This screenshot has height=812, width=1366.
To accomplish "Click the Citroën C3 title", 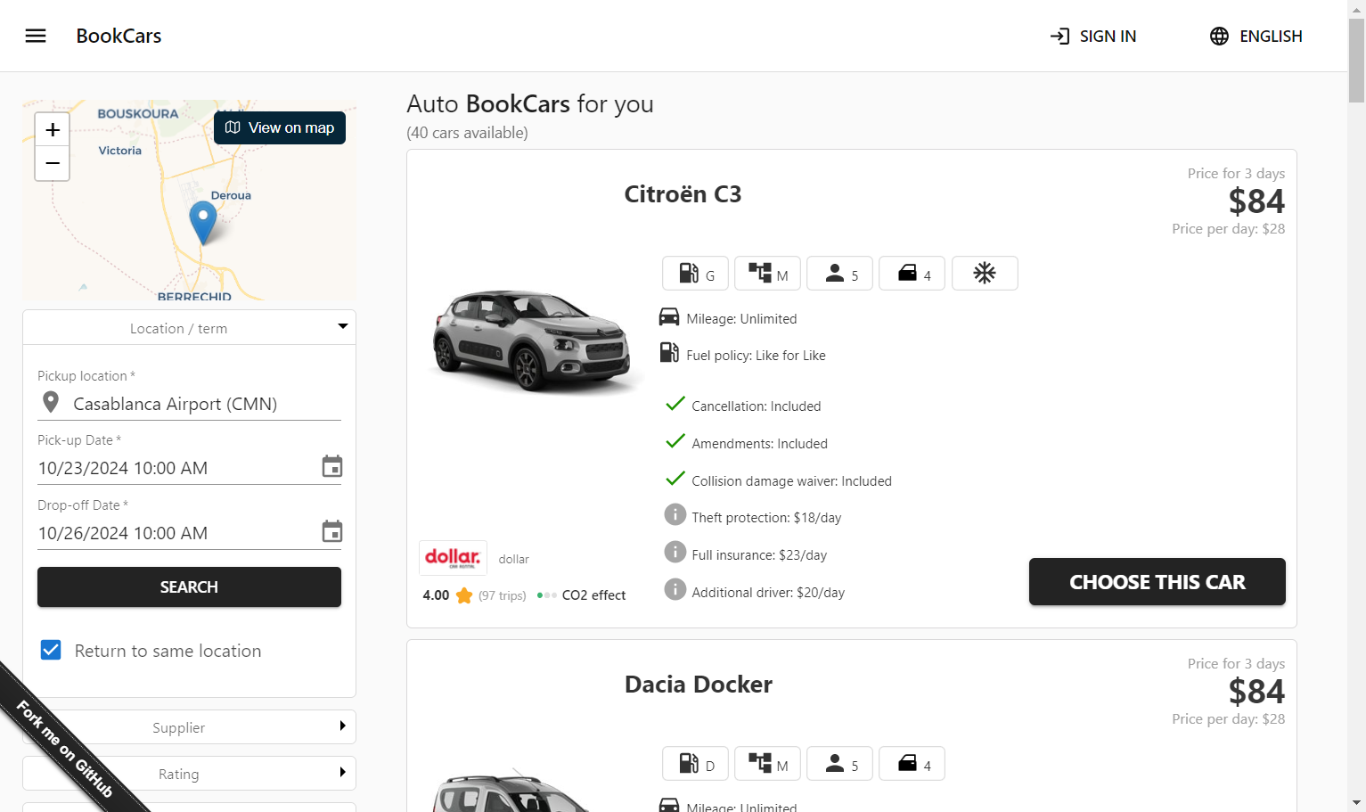I will [x=683, y=194].
